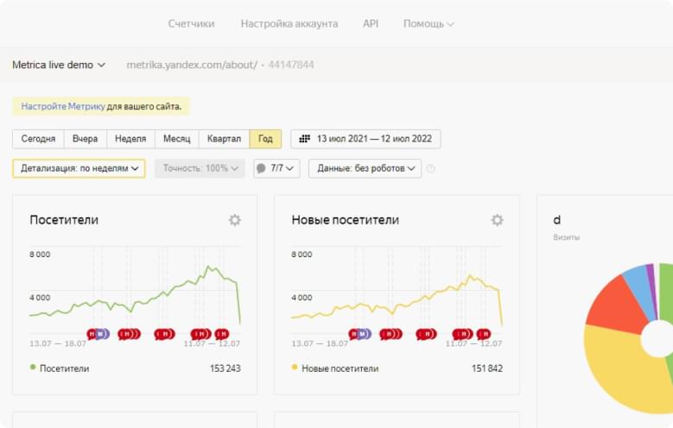Open Детализация: по неделям dropdown
Image resolution: width=673 pixels, height=428 pixels.
79,168
